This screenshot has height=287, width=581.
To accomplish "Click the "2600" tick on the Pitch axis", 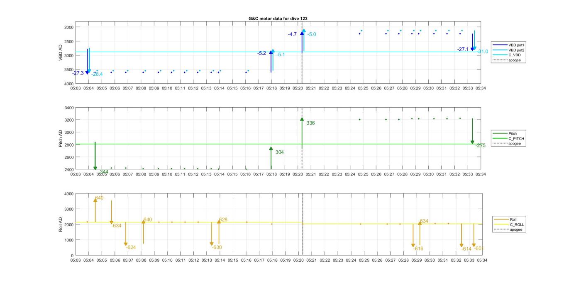I will pos(69,157).
